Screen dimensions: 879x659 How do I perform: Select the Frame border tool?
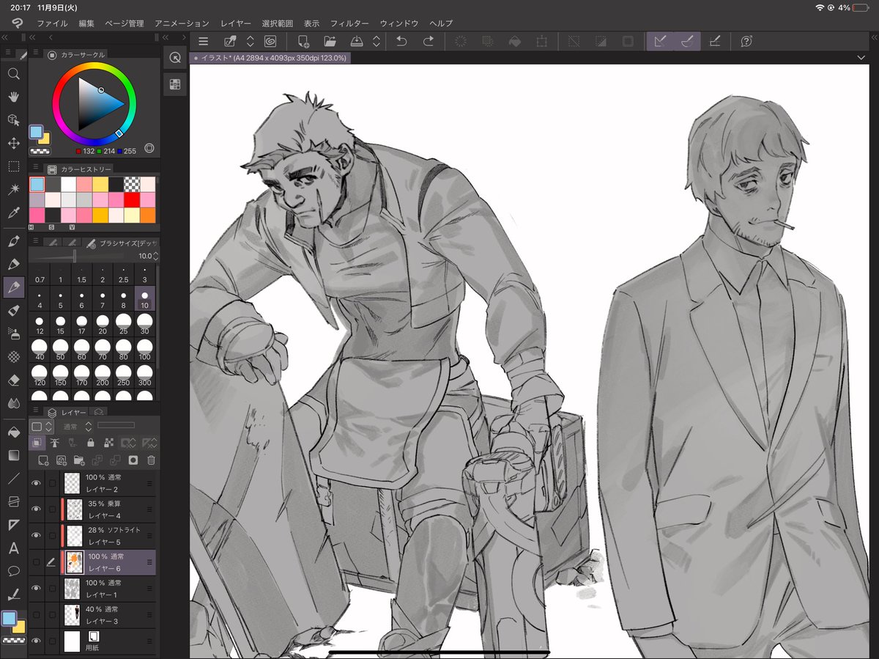coord(13,501)
